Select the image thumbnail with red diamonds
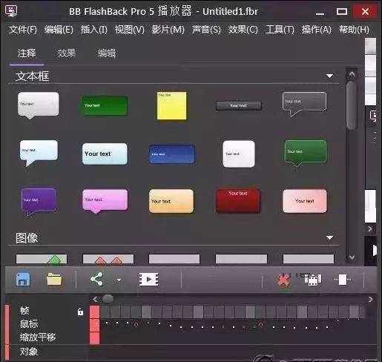Screen dimensions: 382x362 (x=108, y=259)
